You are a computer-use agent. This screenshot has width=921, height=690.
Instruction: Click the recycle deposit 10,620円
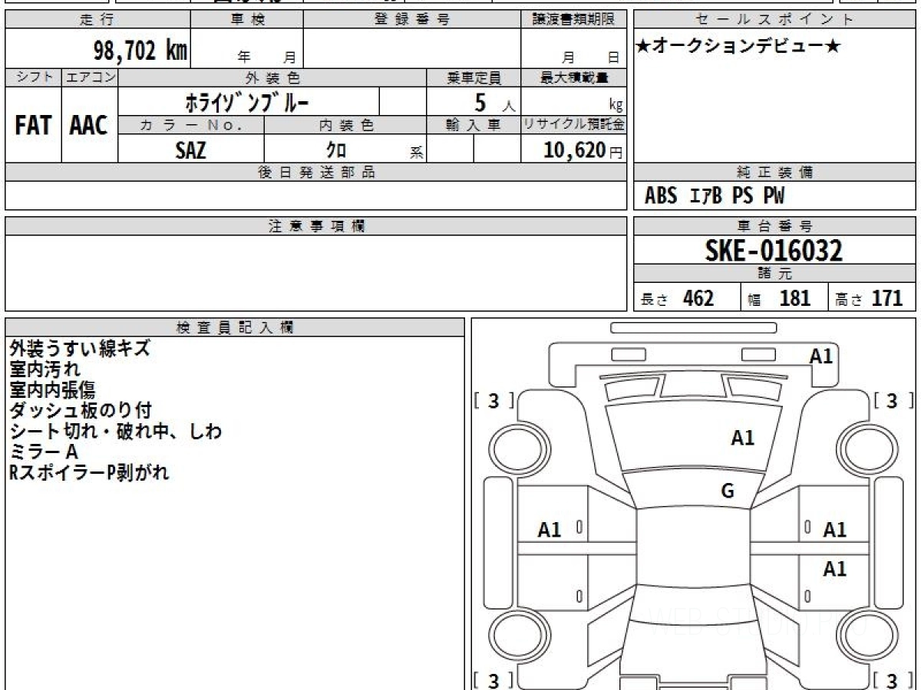(x=583, y=150)
